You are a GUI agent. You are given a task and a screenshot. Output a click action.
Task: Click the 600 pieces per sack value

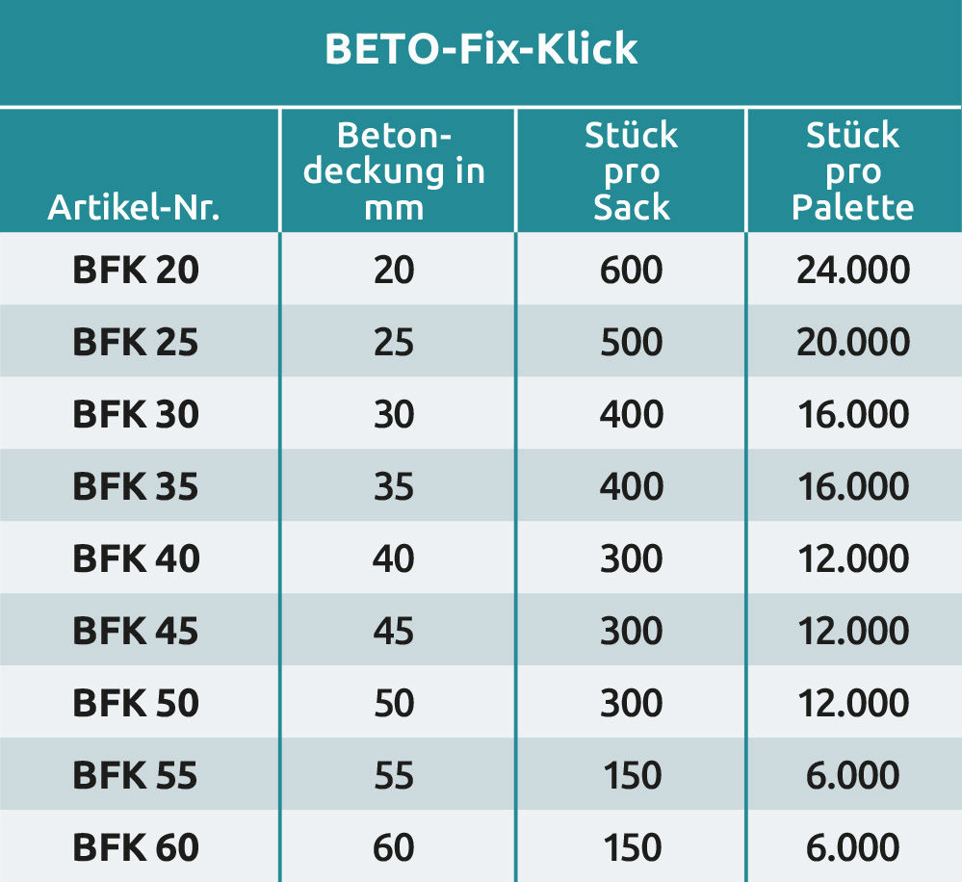point(631,271)
